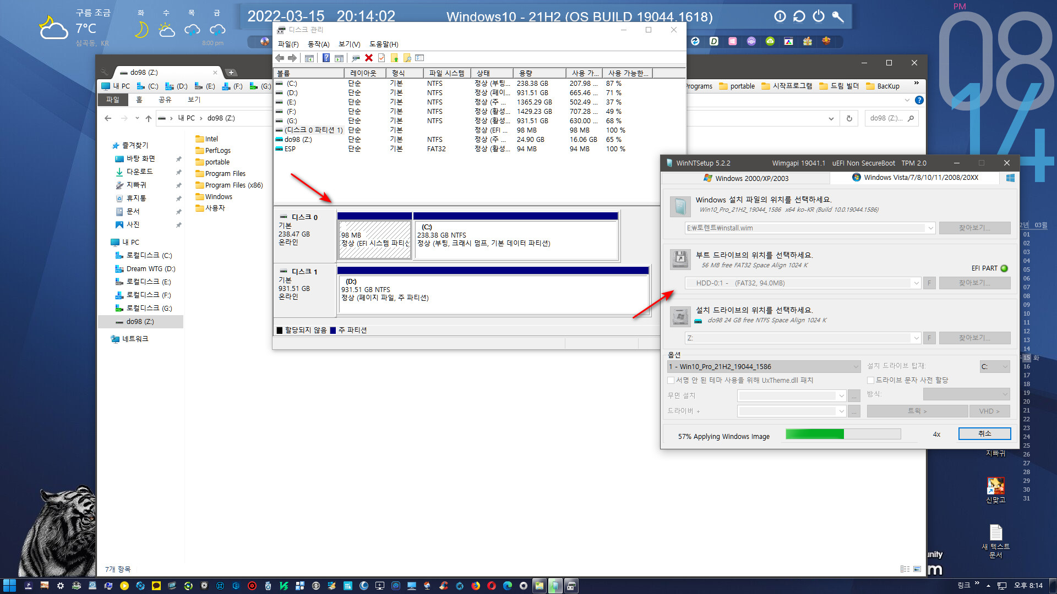1057x594 pixels.
Task: Click the boot drive floppy icon in WinNTSetup
Action: coord(680,259)
